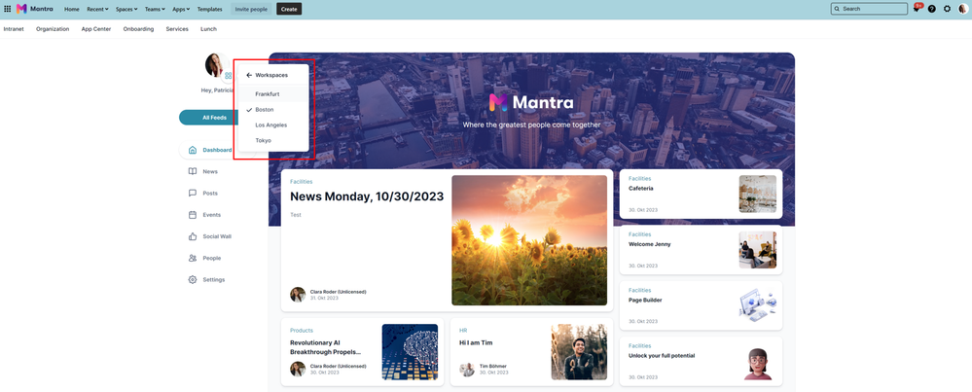The height and width of the screenshot is (392, 972).
Task: Expand the Teams dropdown
Action: 155,10
